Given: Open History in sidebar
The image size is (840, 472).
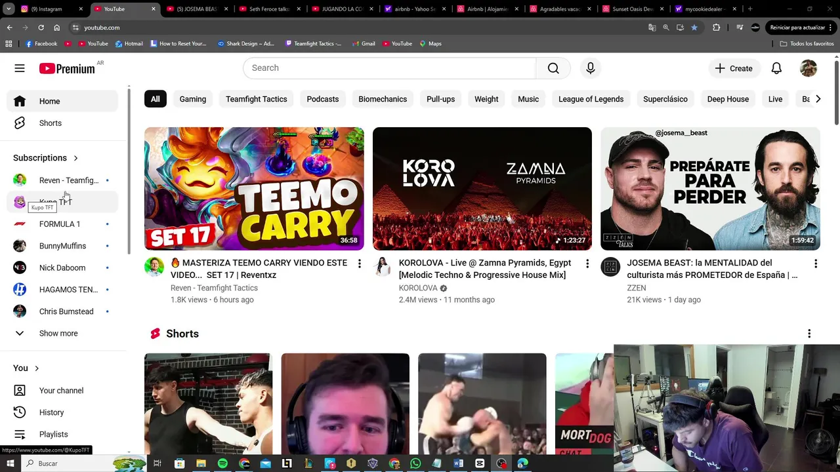Looking at the screenshot, I should click(x=62, y=412).
